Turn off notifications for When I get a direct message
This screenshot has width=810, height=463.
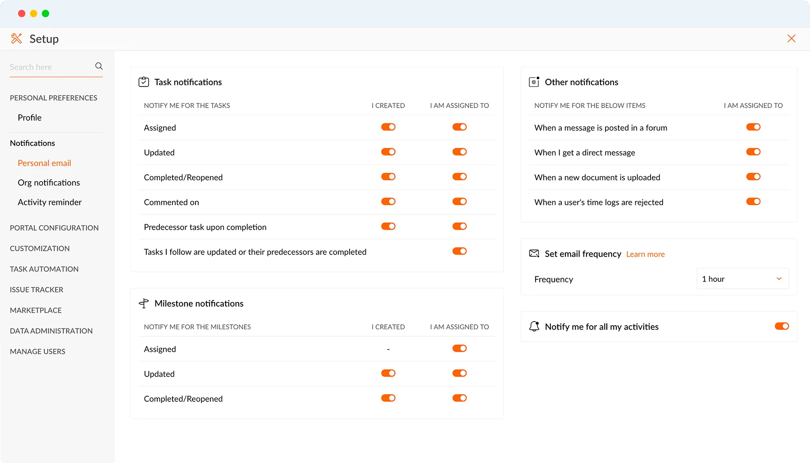(x=753, y=152)
